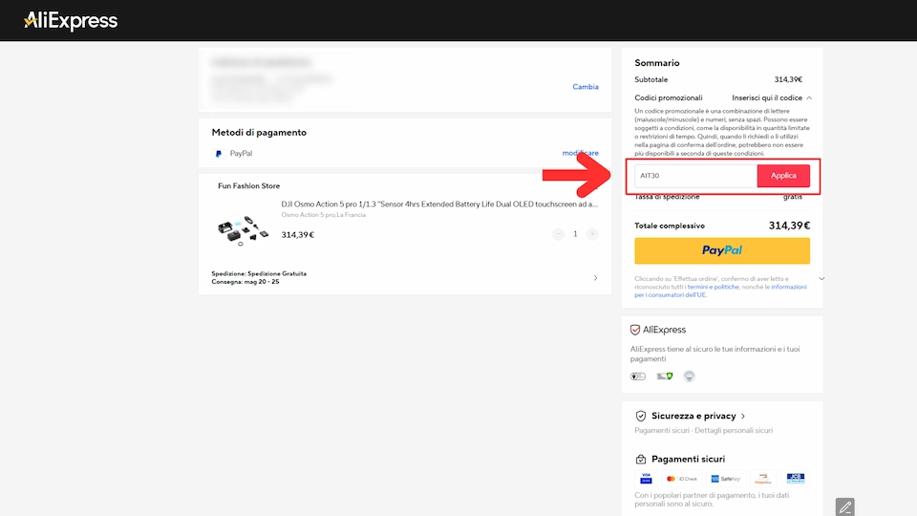Expand the disclaimer text chevron

pos(821,278)
